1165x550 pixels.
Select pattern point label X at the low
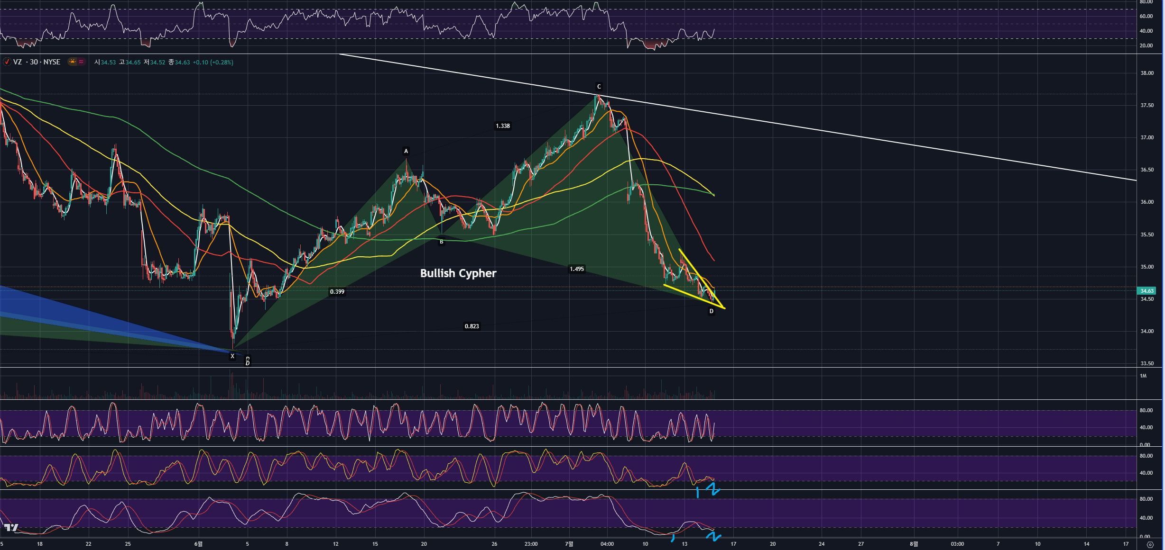(x=232, y=356)
